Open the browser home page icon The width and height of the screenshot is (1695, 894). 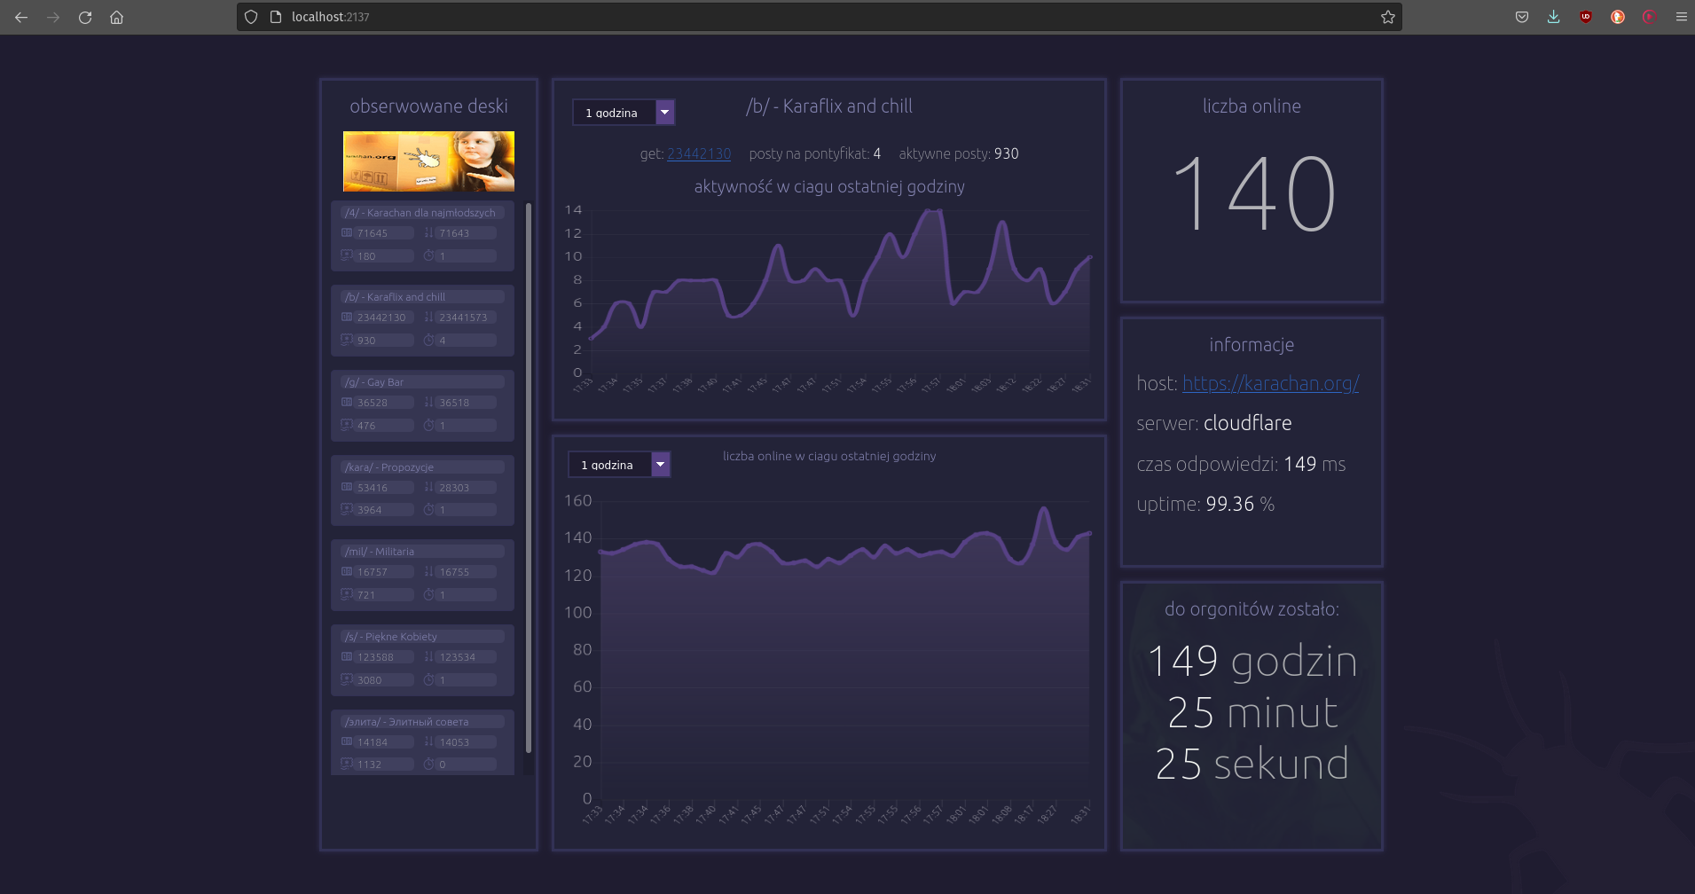116,17
